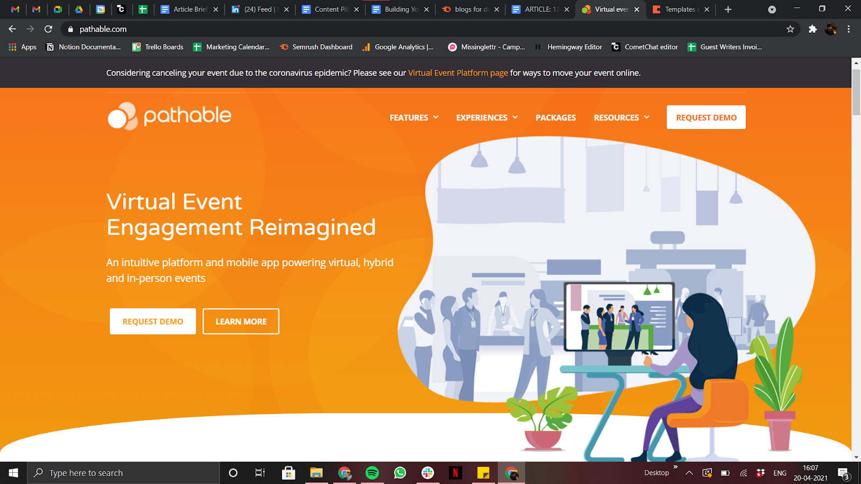Viewport: 861px width, 484px height.
Task: Open the Chrome tab search dropdown
Action: 772,10
